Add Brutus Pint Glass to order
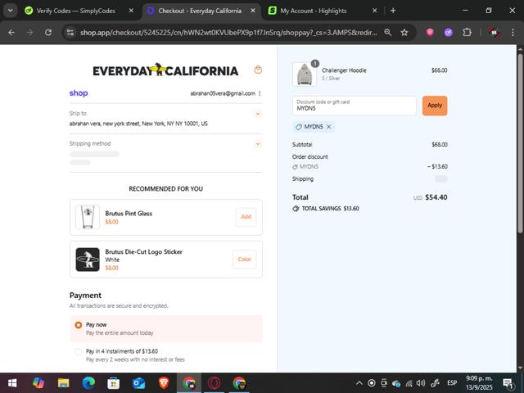The width and height of the screenshot is (524, 393). click(246, 217)
